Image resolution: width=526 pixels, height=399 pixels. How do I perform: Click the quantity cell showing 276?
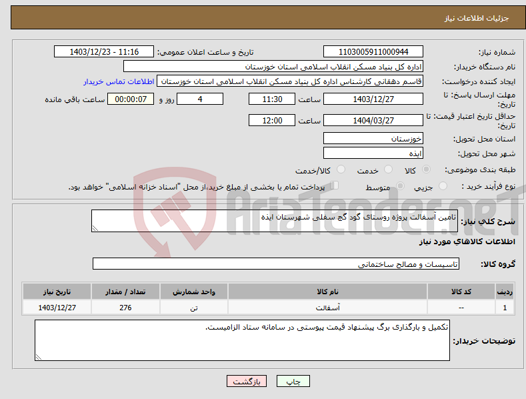click(x=125, y=308)
